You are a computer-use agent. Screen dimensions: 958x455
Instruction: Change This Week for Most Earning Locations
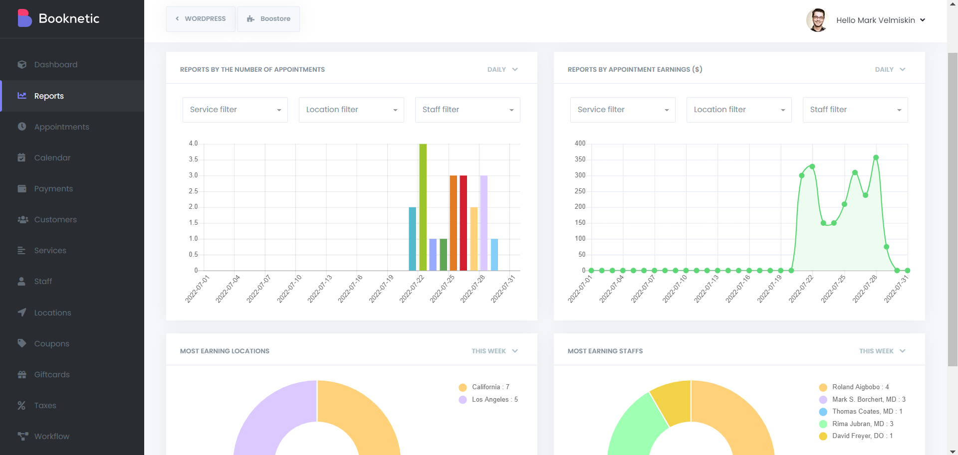494,351
